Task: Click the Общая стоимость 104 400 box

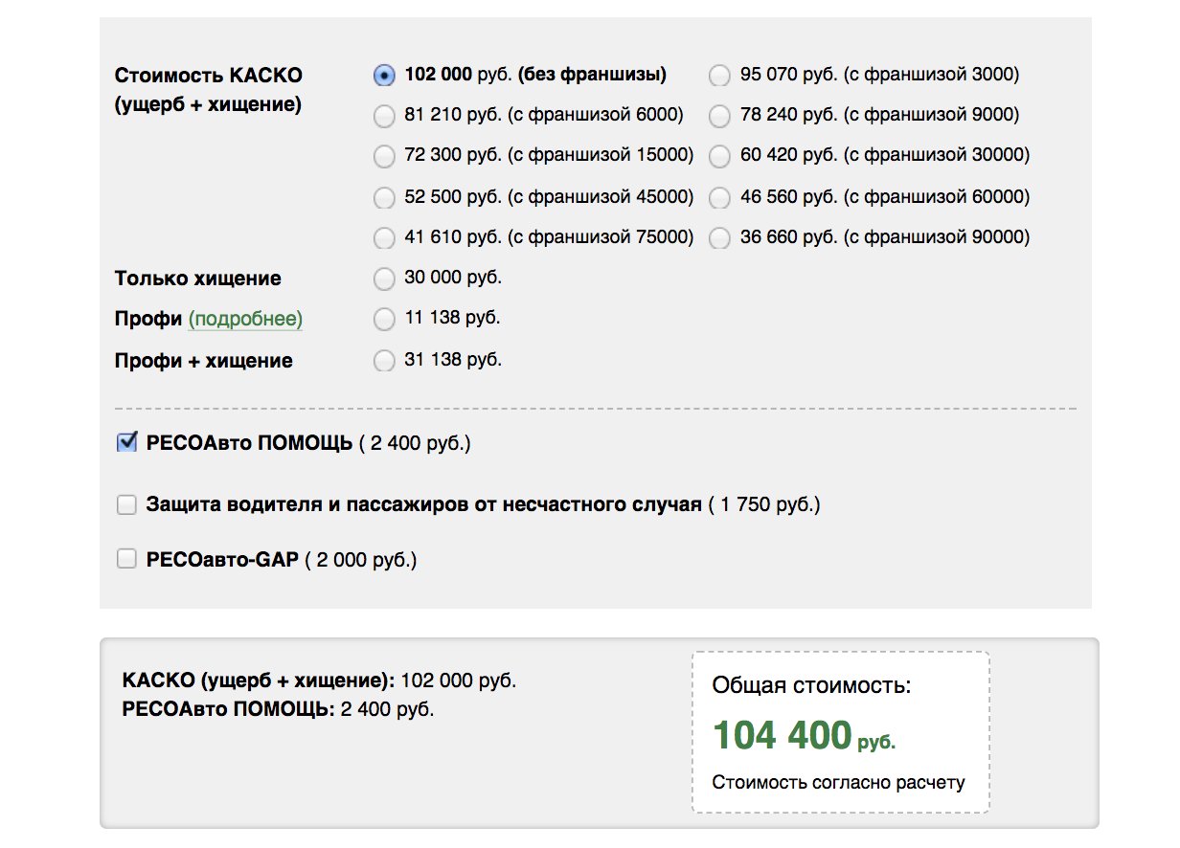Action: [x=841, y=733]
